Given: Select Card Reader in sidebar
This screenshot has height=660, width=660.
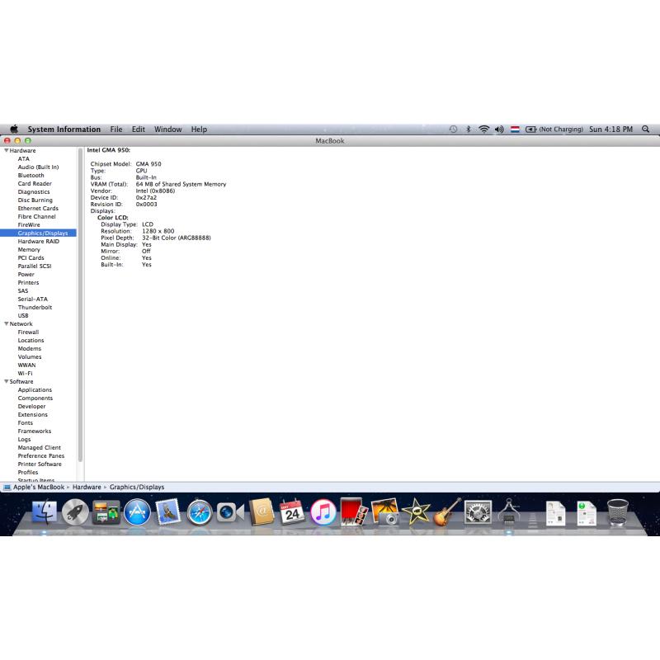Looking at the screenshot, I should tap(35, 183).
